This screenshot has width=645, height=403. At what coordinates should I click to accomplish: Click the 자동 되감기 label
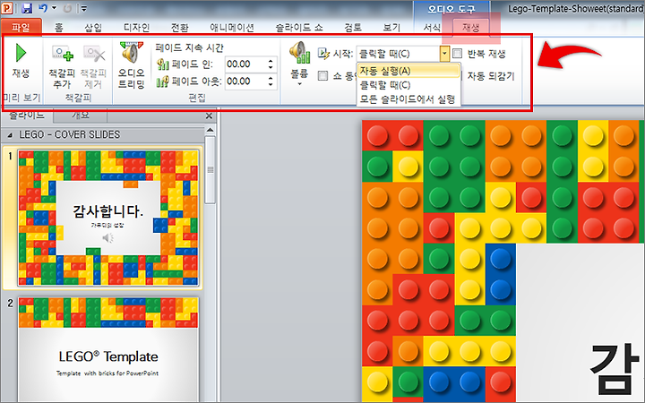tap(491, 76)
